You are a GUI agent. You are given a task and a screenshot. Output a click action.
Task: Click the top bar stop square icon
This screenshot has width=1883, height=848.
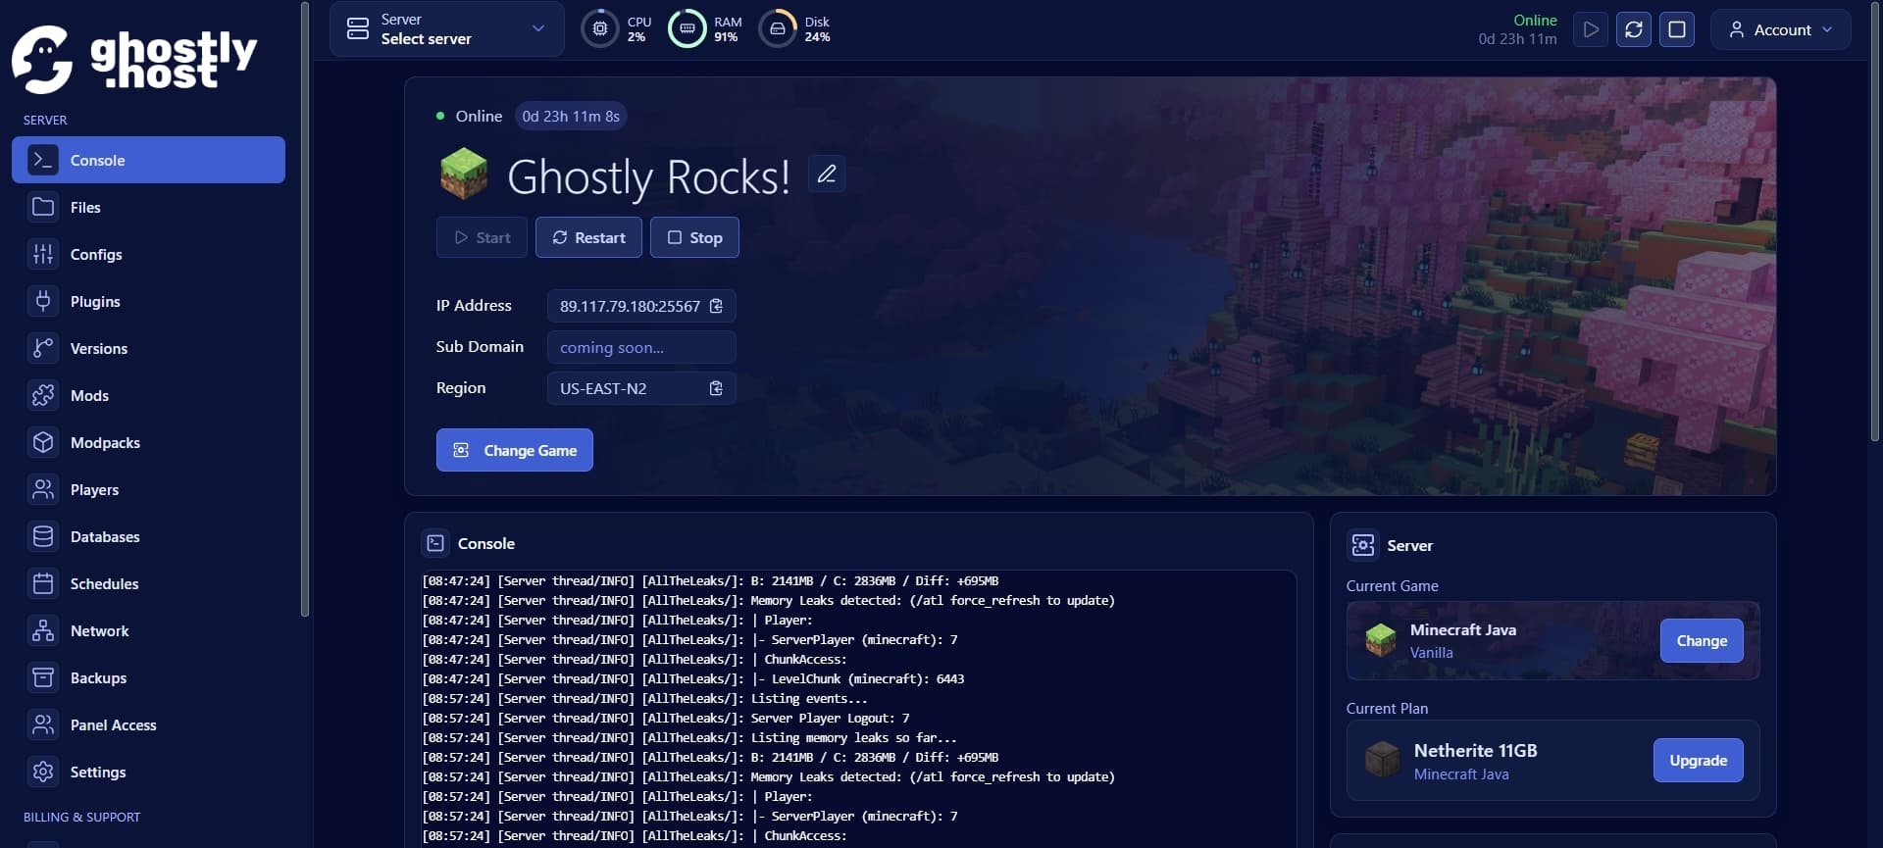pyautogui.click(x=1677, y=29)
